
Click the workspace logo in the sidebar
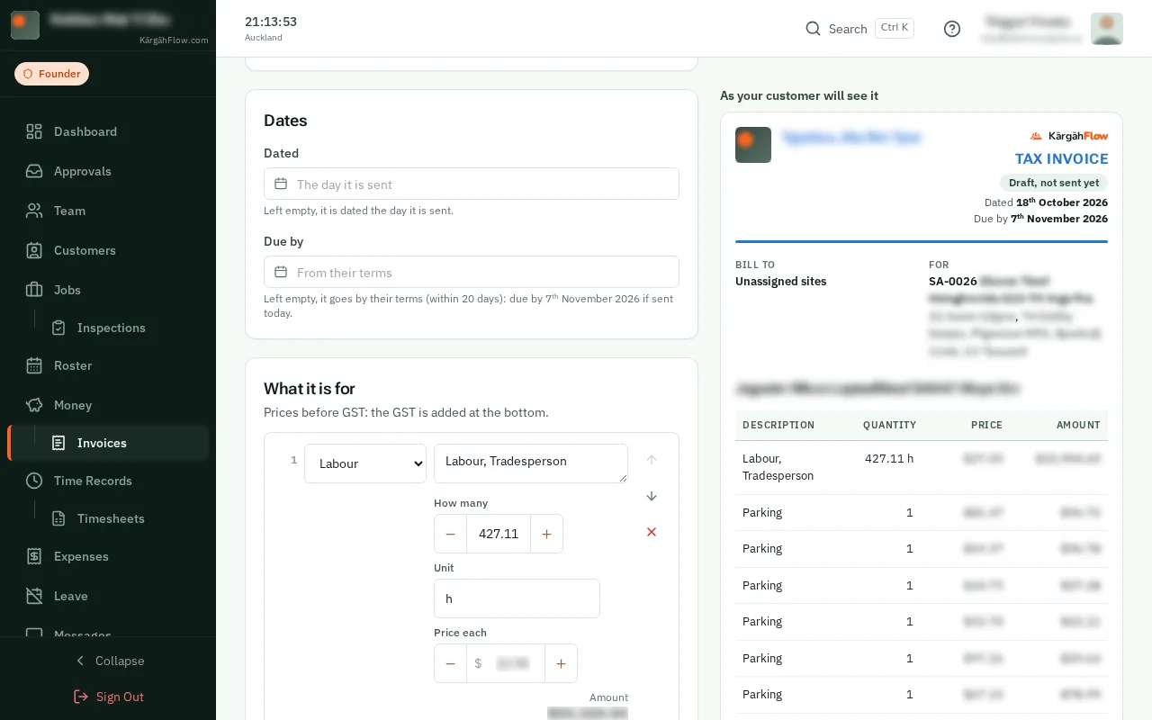coord(25,25)
